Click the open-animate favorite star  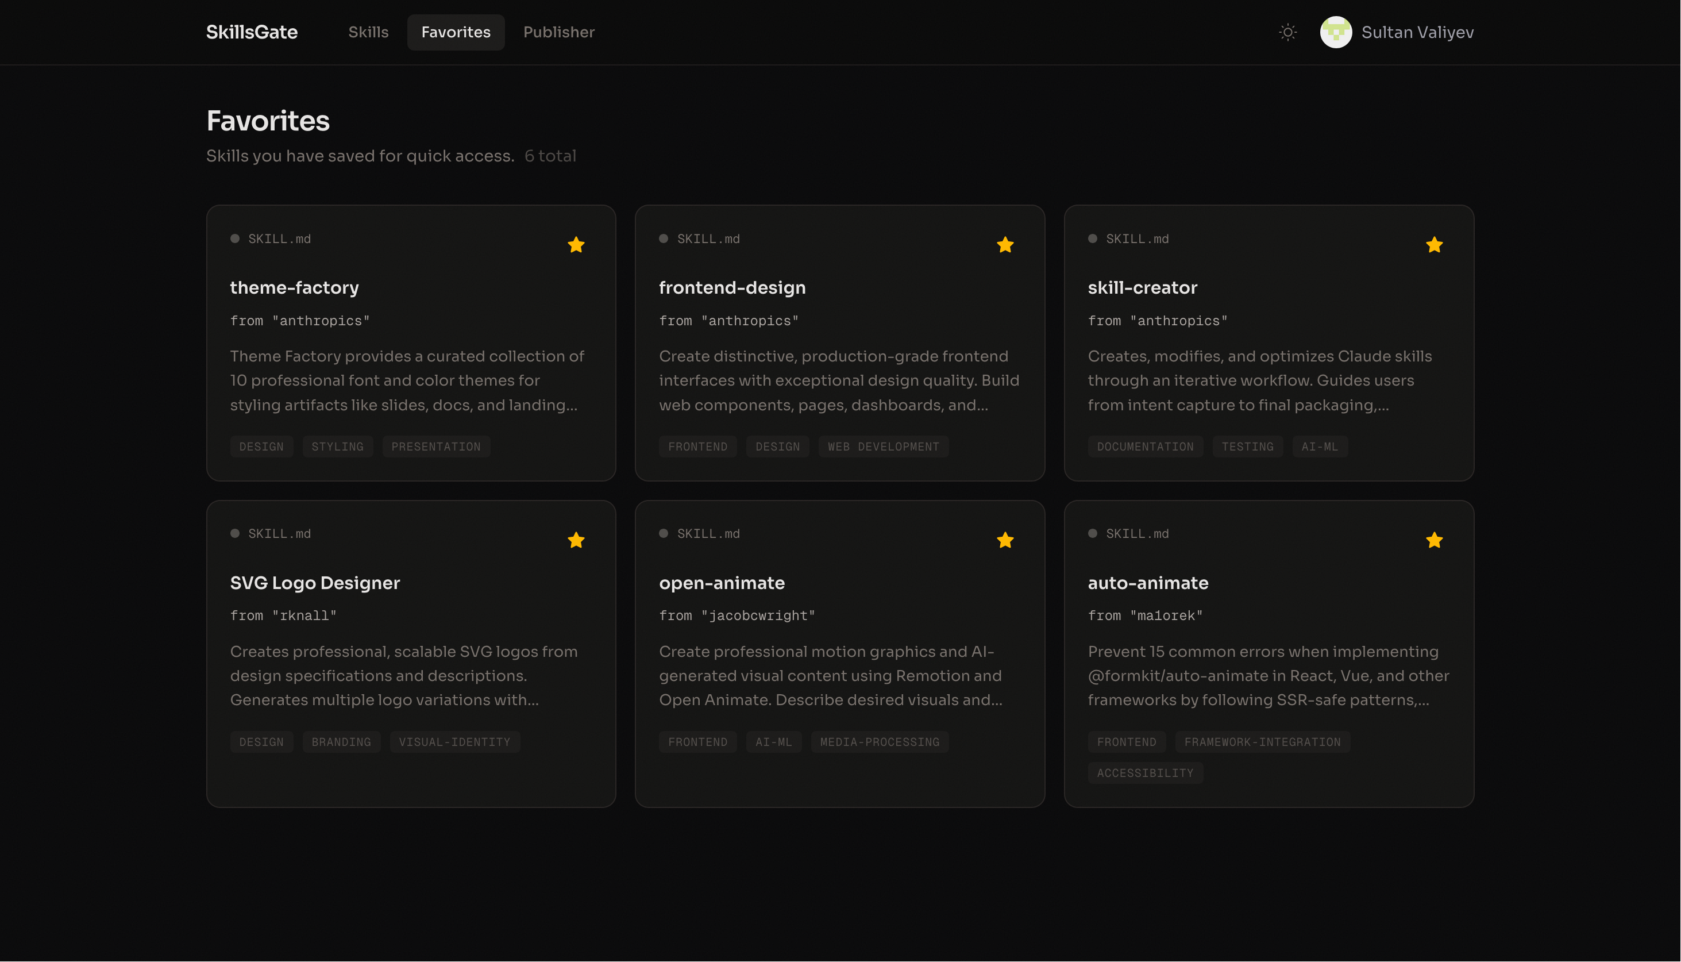[1005, 540]
